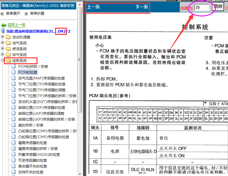Open 爆震传感器的检查 entry
The width and height of the screenshot is (228, 176).
[x=33, y=143]
